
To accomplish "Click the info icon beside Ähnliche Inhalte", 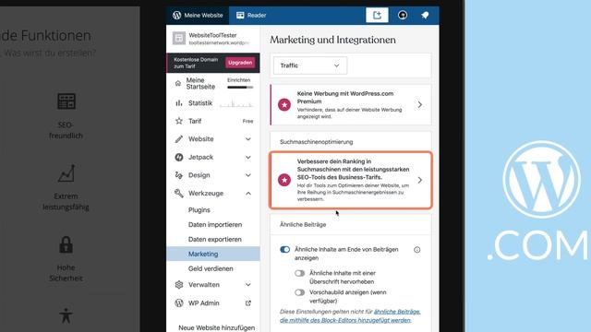I will (x=416, y=250).
